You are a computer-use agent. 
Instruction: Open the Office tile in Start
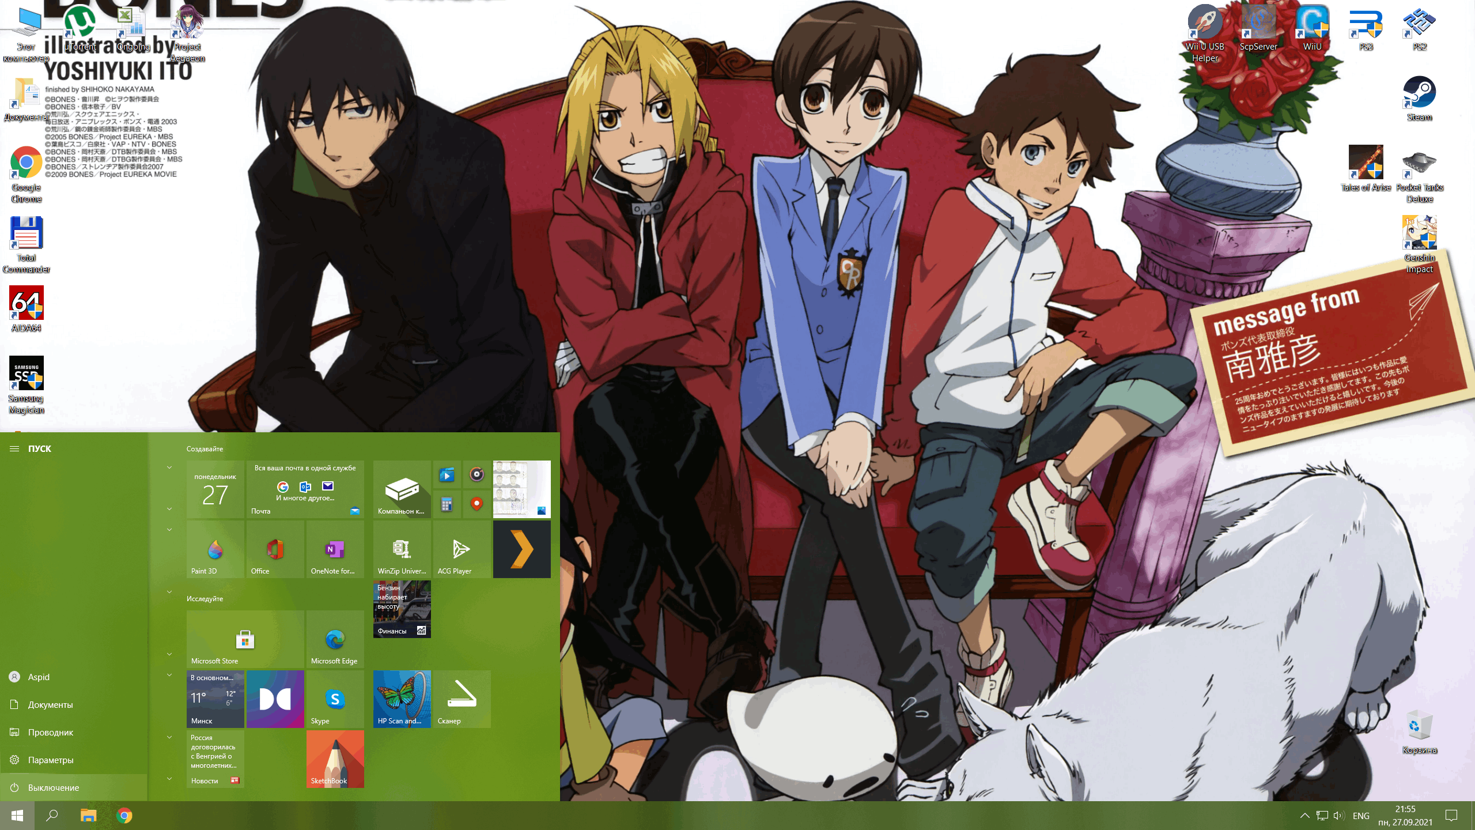pyautogui.click(x=275, y=549)
